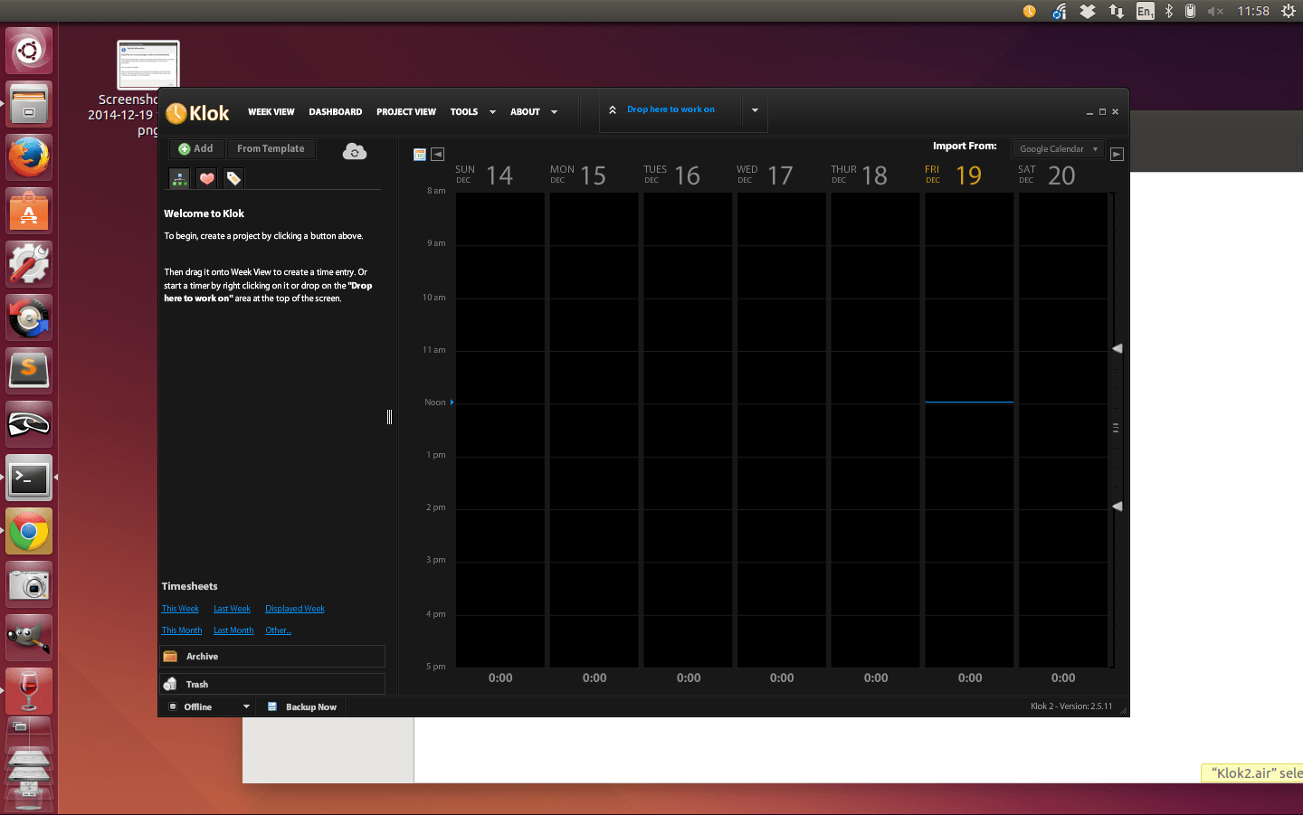This screenshot has height=815, width=1303.
Task: Open GIMP from the launcher
Action: coord(29,639)
